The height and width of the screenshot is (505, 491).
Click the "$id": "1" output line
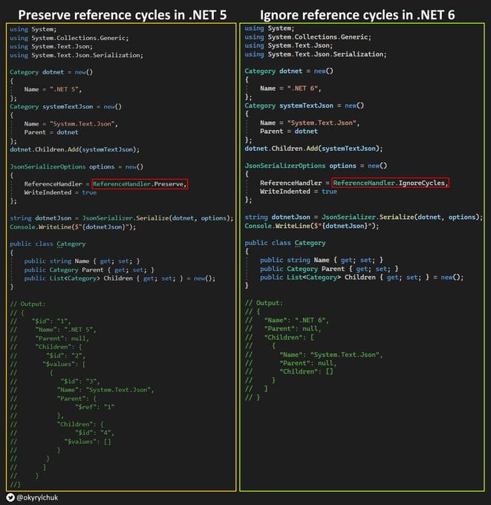tap(51, 321)
